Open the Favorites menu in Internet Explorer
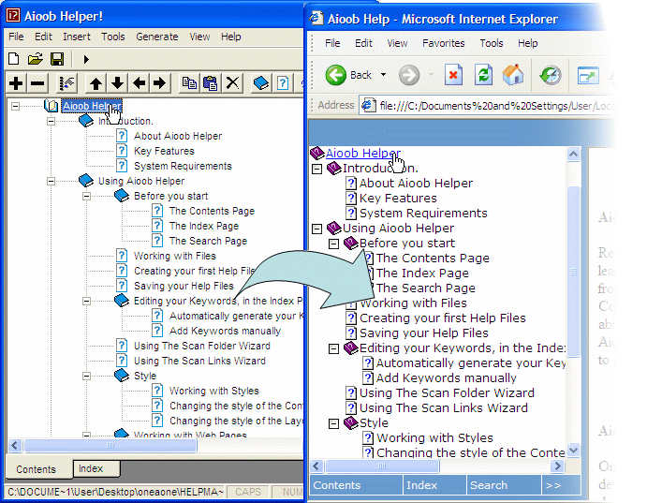This screenshot has height=503, width=647. coord(443,43)
